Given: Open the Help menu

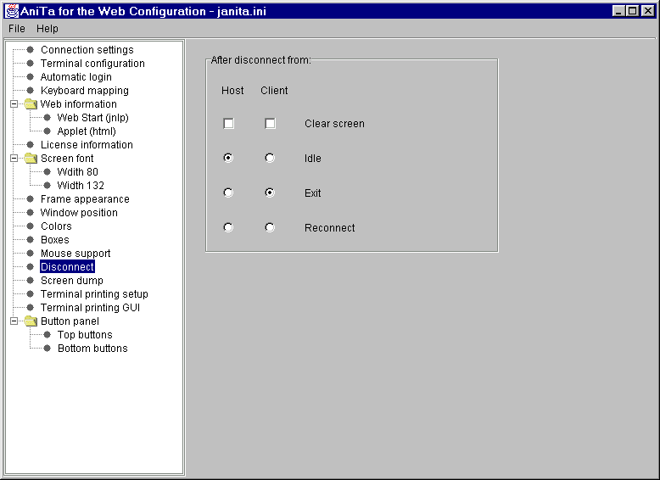Looking at the screenshot, I should pyautogui.click(x=48, y=29).
